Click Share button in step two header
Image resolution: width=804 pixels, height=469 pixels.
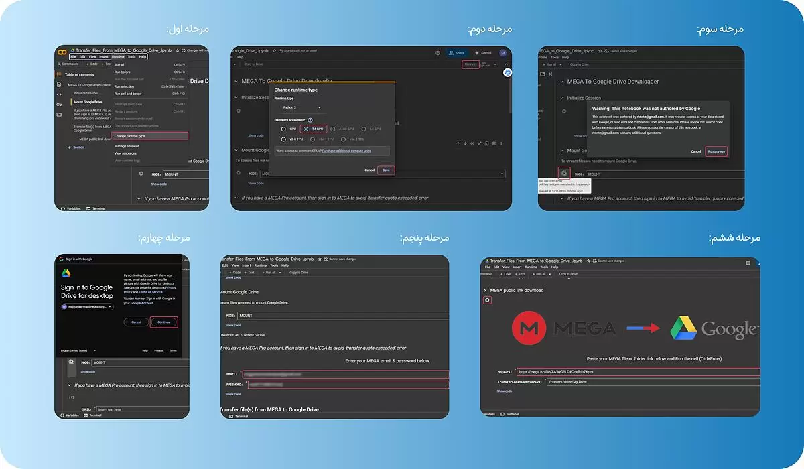tap(458, 52)
